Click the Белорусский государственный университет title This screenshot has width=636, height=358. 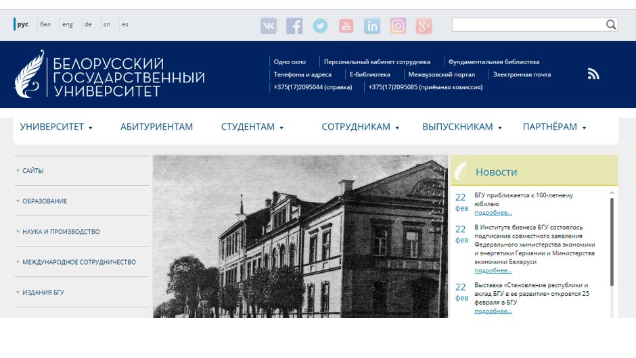[129, 77]
